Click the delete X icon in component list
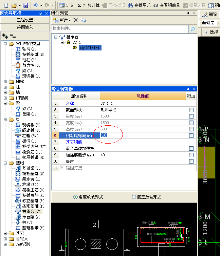220x256 pixels. pyautogui.click(x=75, y=20)
